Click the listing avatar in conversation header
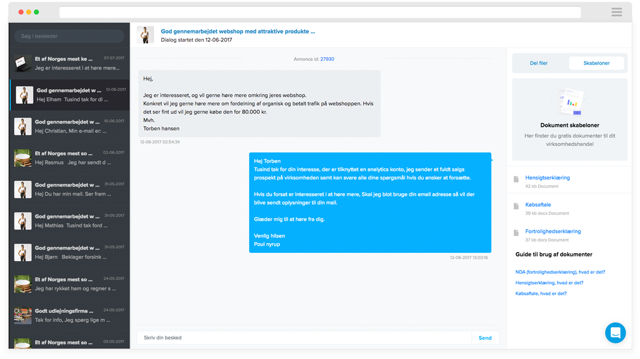640x359 pixels. pos(145,35)
